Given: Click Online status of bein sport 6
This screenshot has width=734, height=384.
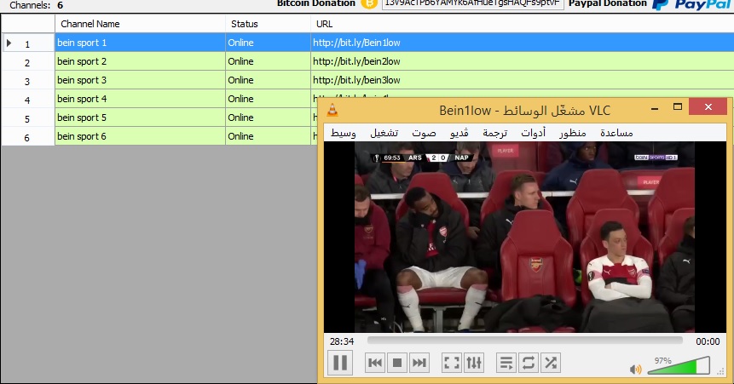Looking at the screenshot, I should point(240,136).
